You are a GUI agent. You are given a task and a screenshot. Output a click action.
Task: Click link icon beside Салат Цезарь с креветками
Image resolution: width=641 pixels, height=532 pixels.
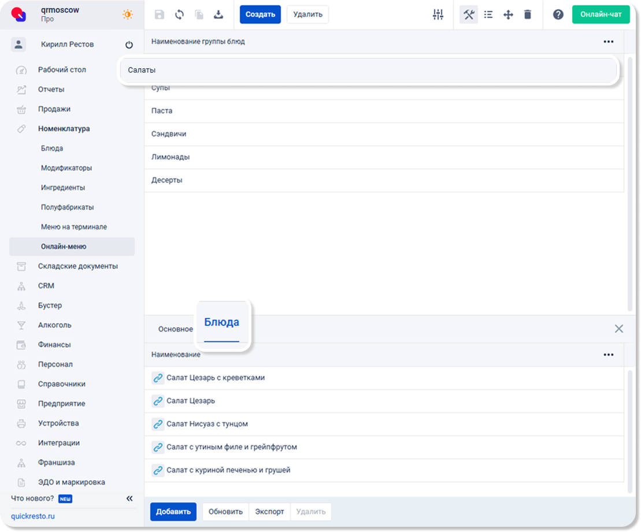pos(158,378)
